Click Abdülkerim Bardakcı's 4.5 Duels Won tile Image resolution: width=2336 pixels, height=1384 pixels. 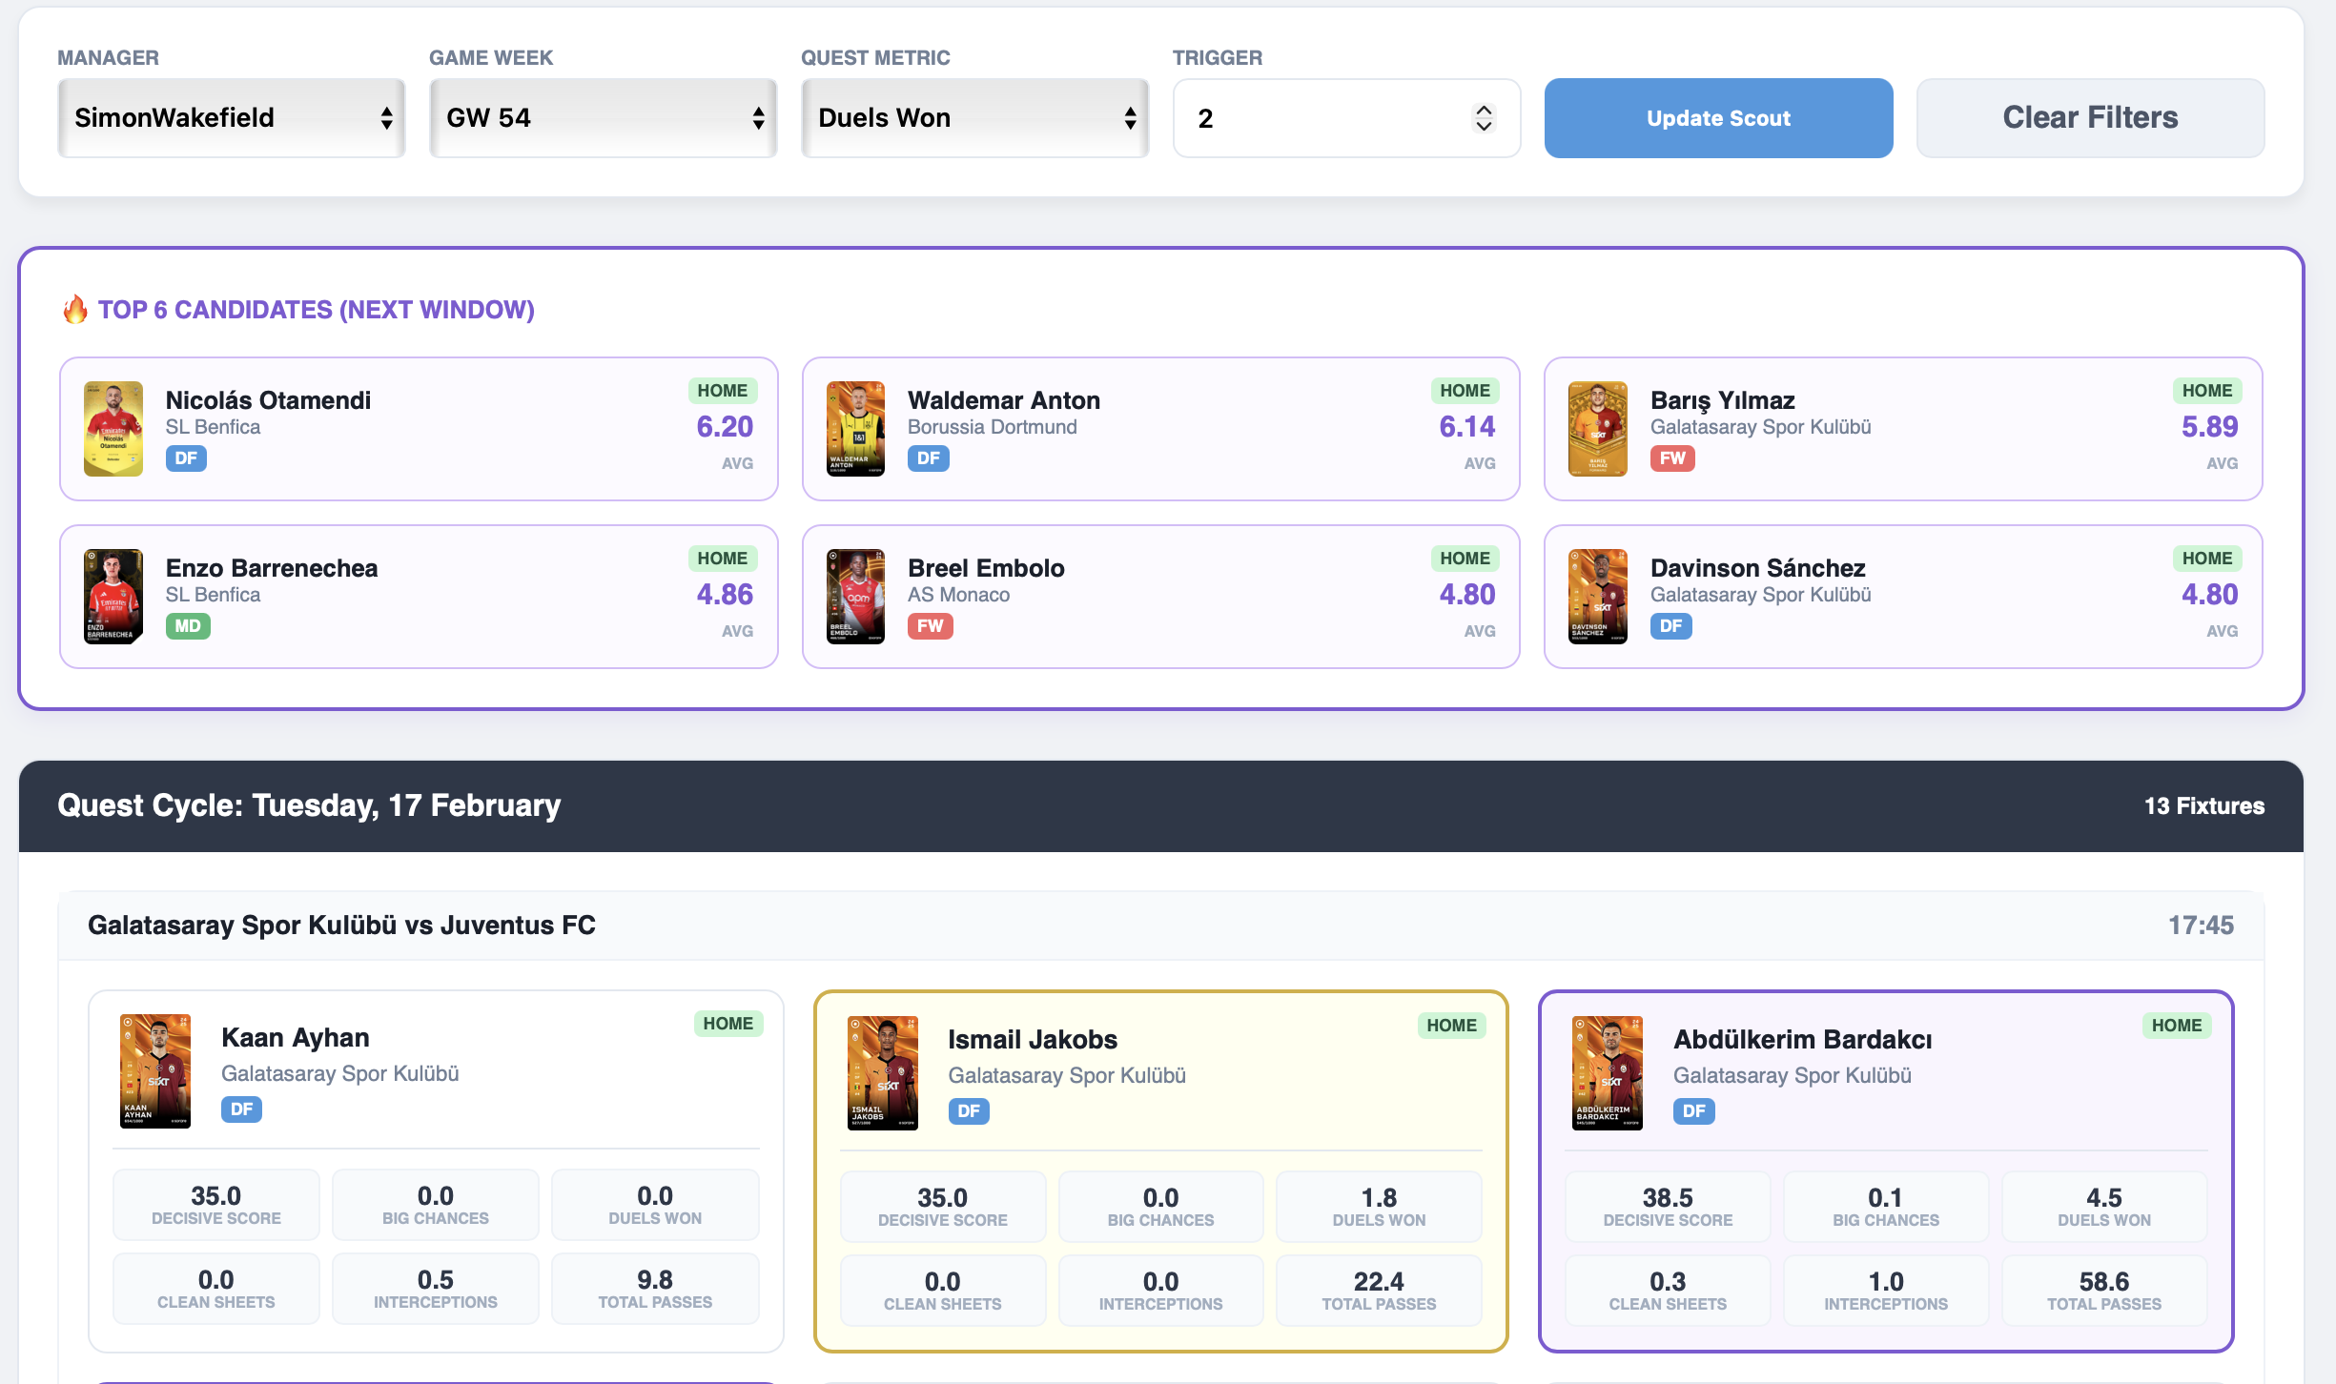[2104, 1207]
